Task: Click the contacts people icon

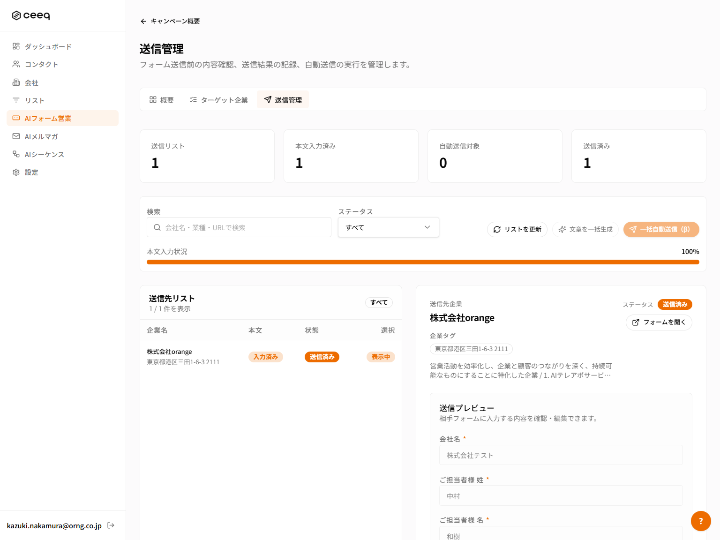Action: (16, 64)
